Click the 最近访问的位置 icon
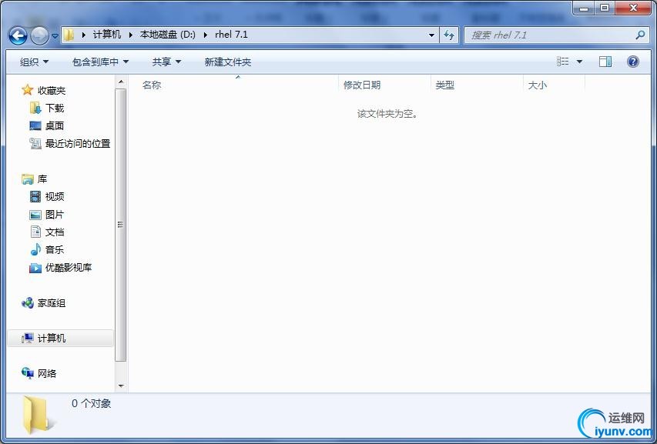Image resolution: width=657 pixels, height=444 pixels. pos(35,144)
